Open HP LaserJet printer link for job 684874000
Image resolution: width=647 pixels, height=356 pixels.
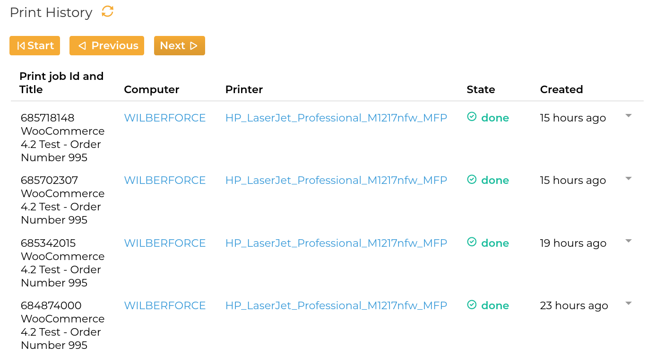336,305
